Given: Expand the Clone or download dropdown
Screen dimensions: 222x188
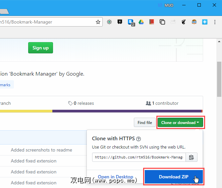Looking at the screenshot, I should (180, 122).
